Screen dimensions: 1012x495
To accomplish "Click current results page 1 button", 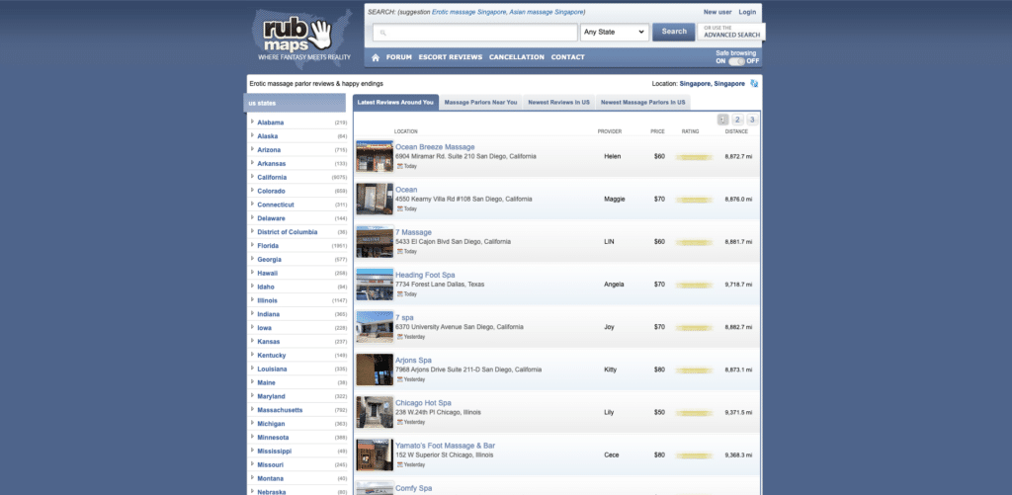I will point(722,120).
